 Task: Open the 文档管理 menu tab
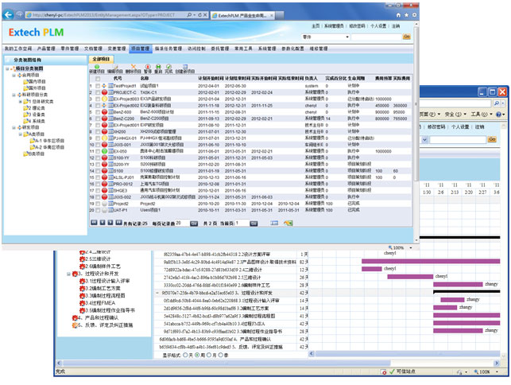pyautogui.click(x=93, y=49)
